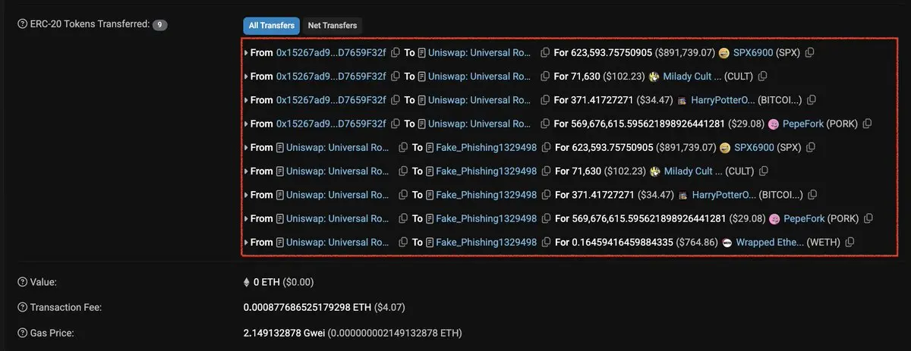Select the 2.149132878 Gwei gas price text
The image size is (911, 351).
[285, 333]
